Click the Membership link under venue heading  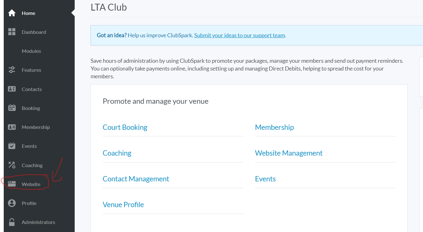coord(274,127)
